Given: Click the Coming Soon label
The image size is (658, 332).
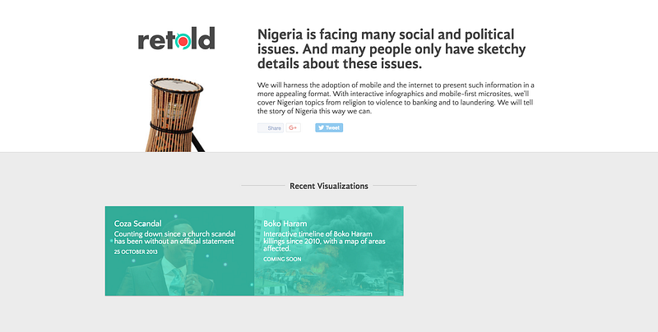Looking at the screenshot, I should (x=282, y=259).
